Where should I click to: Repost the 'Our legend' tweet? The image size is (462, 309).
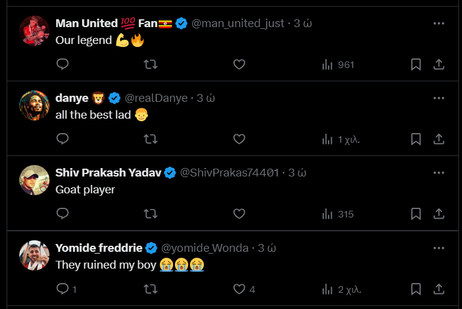click(151, 64)
